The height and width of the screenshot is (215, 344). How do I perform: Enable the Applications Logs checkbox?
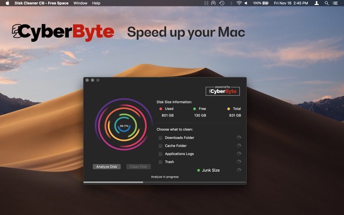[160, 154]
